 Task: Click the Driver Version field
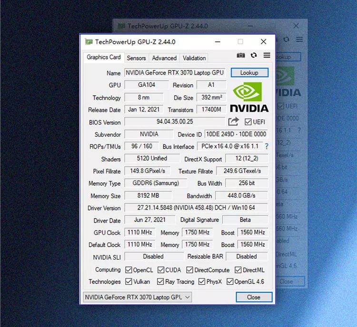pos(196,208)
